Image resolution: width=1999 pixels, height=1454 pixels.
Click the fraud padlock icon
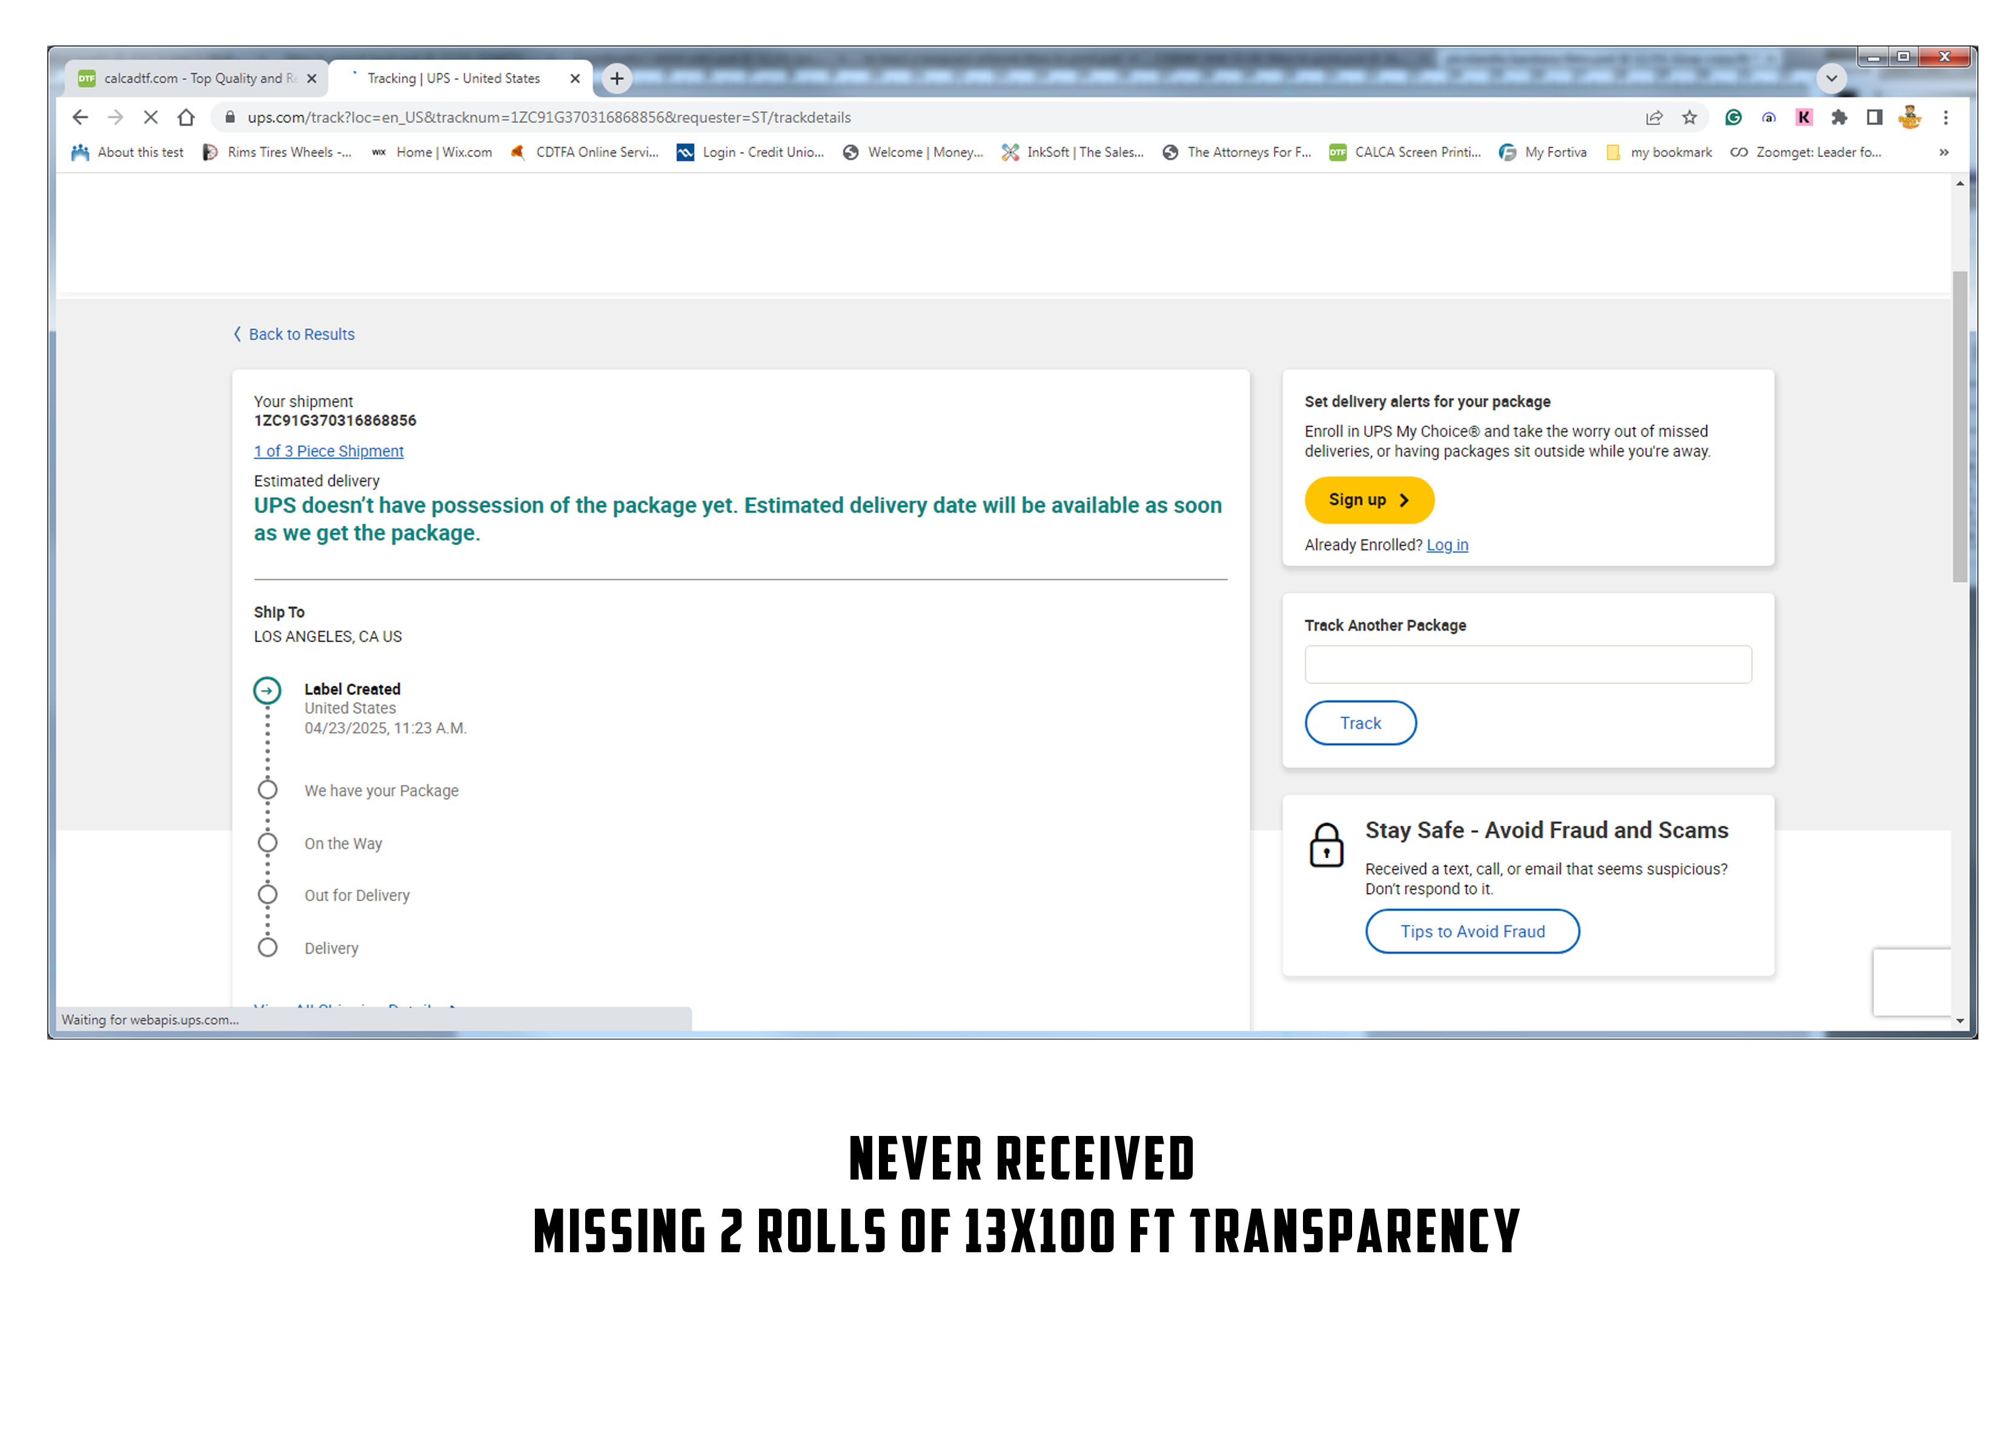pos(1325,846)
